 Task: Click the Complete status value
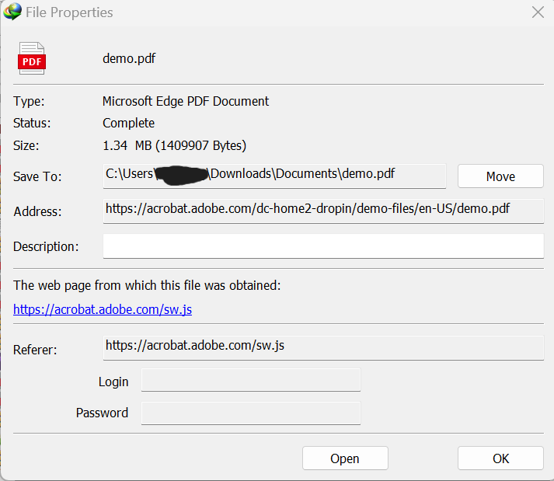coord(128,123)
